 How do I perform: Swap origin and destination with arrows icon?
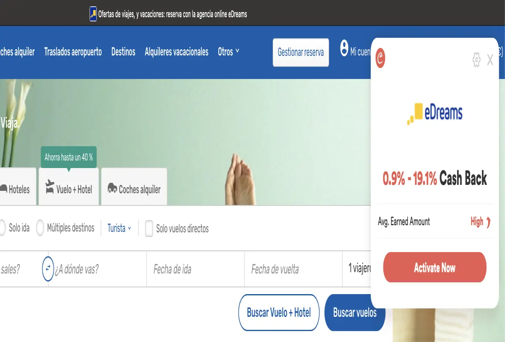point(48,268)
